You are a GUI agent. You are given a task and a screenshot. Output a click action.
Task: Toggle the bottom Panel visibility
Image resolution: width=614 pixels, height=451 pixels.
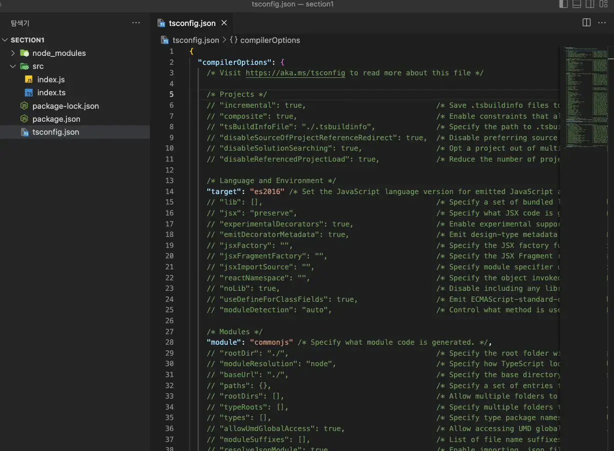(x=577, y=4)
